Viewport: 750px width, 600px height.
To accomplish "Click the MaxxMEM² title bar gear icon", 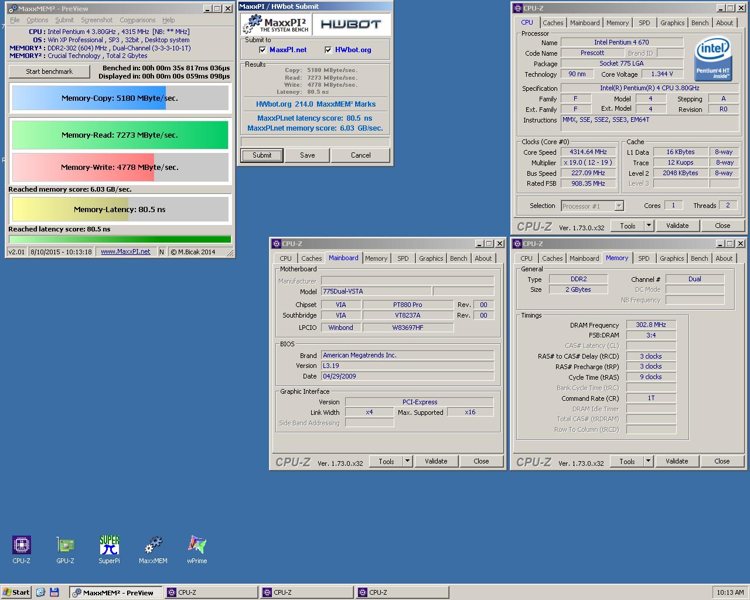I will pyautogui.click(x=12, y=9).
